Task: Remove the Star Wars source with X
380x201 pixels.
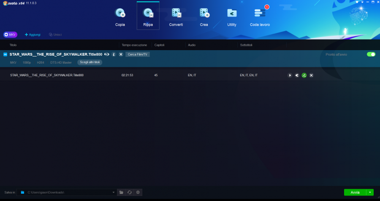Action: [x=121, y=54]
